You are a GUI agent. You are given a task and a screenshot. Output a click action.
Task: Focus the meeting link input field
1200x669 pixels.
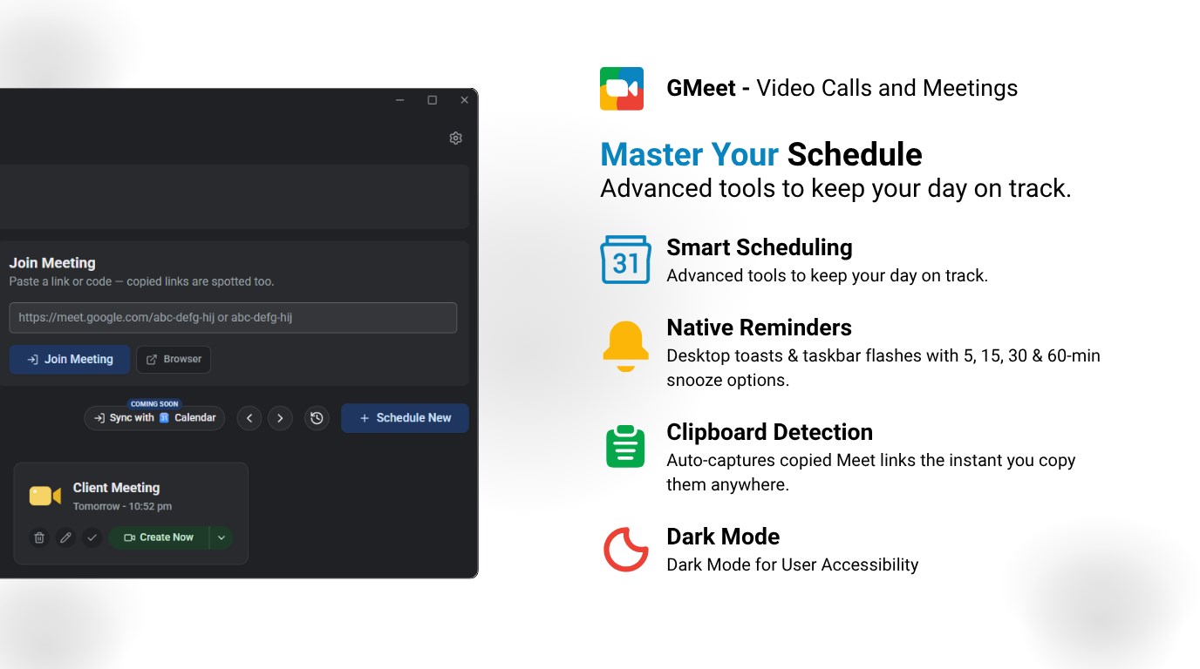coord(233,318)
